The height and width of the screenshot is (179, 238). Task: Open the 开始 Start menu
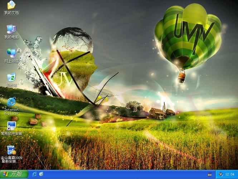pos(13,174)
